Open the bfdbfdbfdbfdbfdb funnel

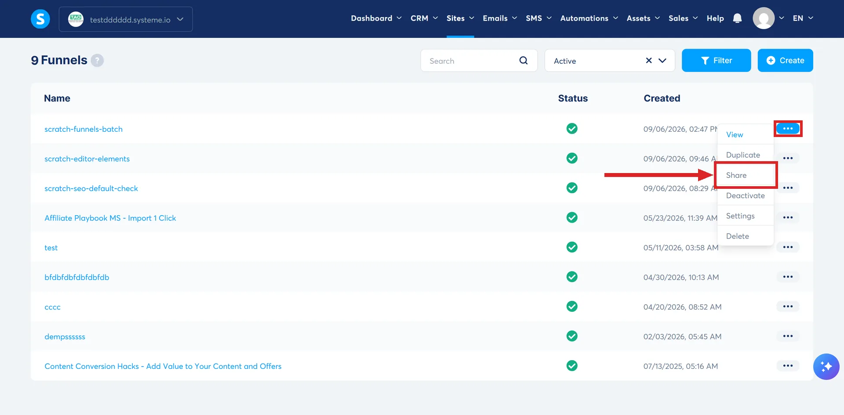tap(76, 277)
